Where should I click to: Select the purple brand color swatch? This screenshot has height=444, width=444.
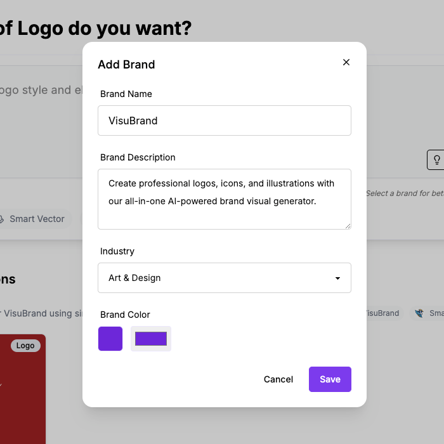click(x=110, y=339)
